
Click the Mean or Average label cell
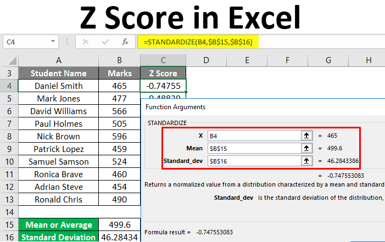pyautogui.click(x=58, y=225)
